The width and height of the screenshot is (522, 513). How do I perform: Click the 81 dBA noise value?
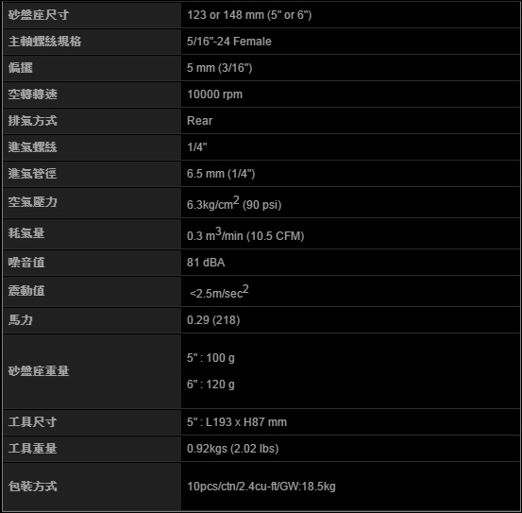point(206,263)
